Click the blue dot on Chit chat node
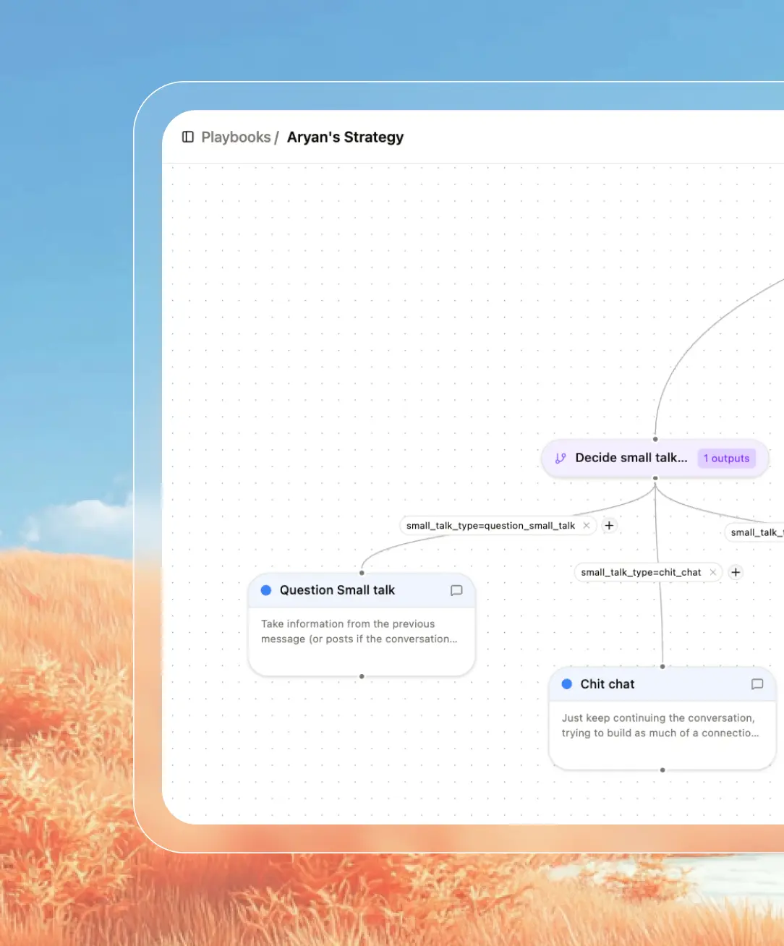Viewport: 784px width, 946px height. (x=567, y=684)
